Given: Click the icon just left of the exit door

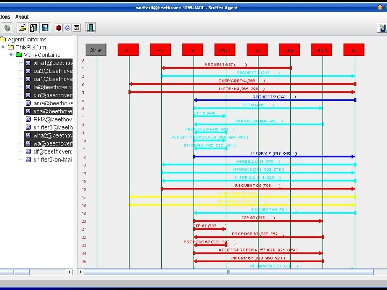Looking at the screenshot, I should 77,28.
